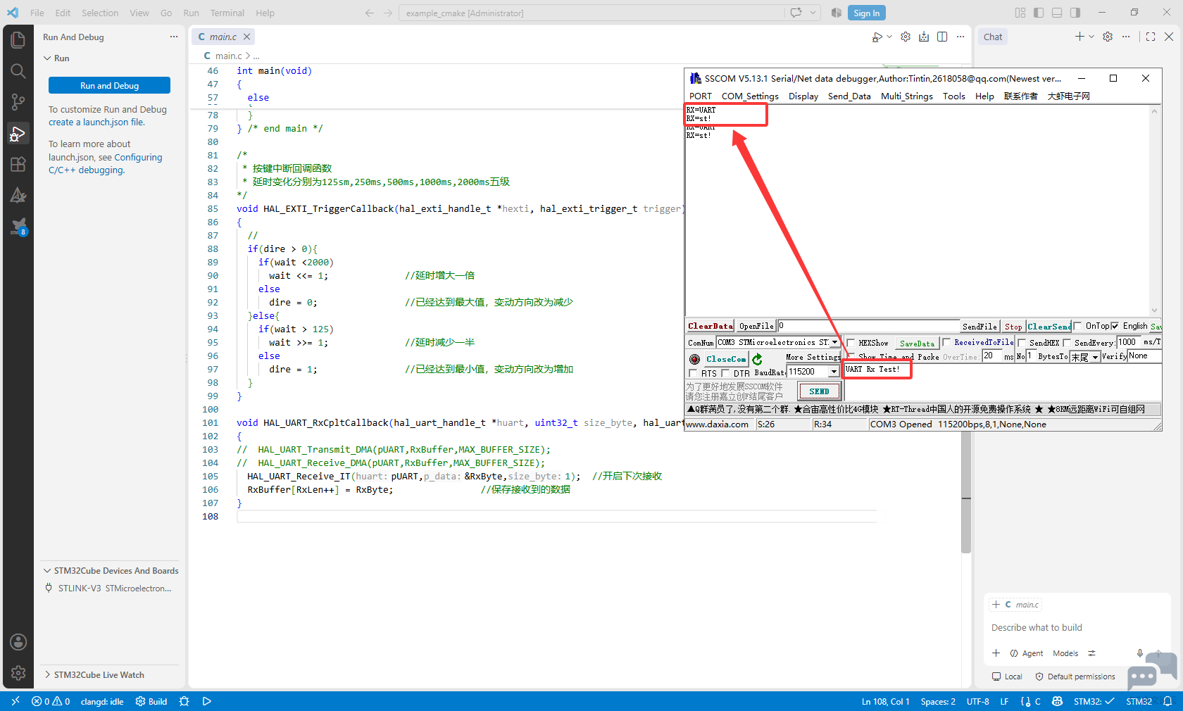Click CloseCom button

click(x=726, y=359)
